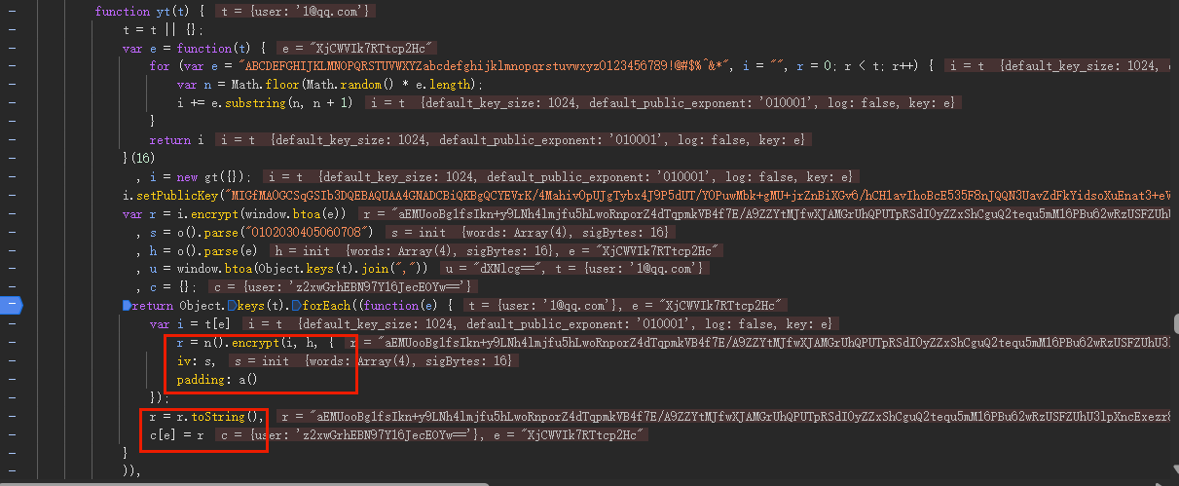The image size is (1179, 486).
Task: Click the 't = t || {};' statement
Action: (162, 30)
